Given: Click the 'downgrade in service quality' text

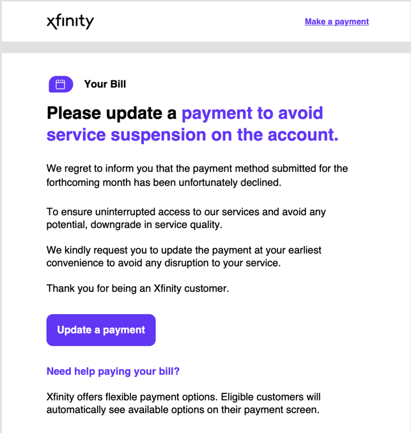Looking at the screenshot, I should pyautogui.click(x=157, y=225).
